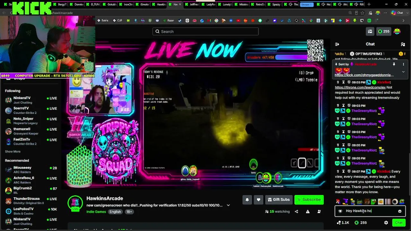Open FaelZimTv channel in Following
The width and height of the screenshot is (411, 231).
pyautogui.click(x=31, y=141)
